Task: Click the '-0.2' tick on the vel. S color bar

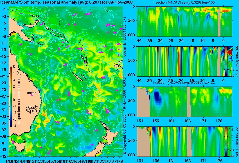Action: tap(230, 149)
